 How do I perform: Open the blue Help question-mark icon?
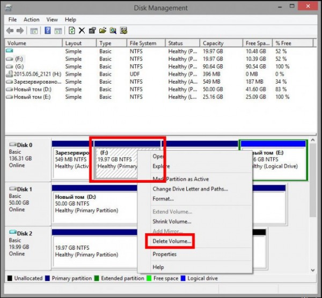(x=48, y=31)
